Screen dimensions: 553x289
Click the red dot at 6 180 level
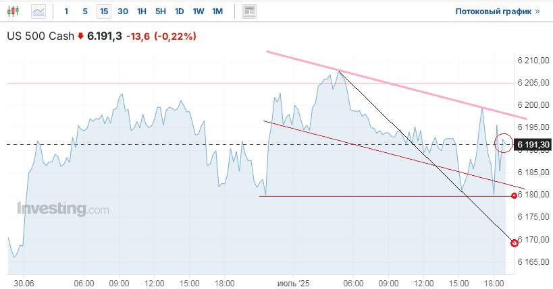tap(515, 195)
